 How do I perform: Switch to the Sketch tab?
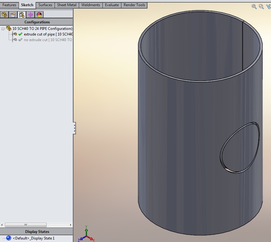(27, 5)
